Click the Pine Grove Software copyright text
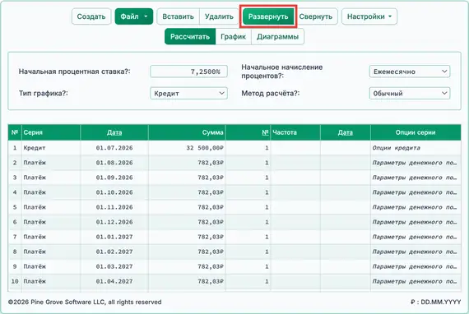Image resolution: width=469 pixels, height=314 pixels. [x=85, y=302]
